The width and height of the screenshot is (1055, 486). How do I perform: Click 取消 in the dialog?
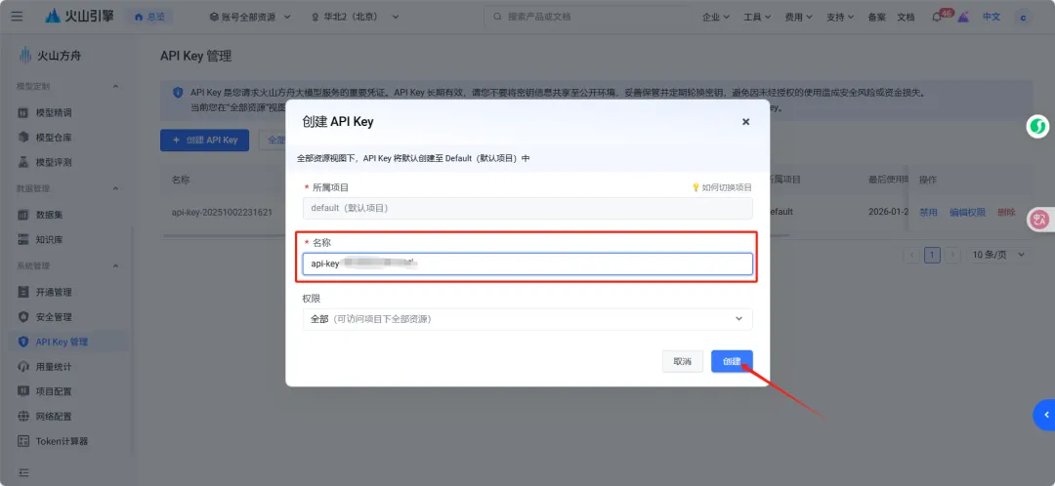682,362
